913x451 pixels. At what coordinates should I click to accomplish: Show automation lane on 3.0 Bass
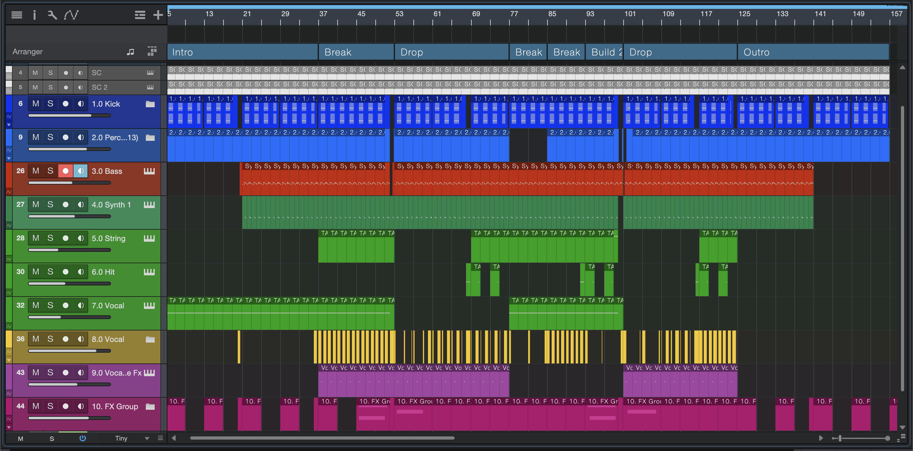coord(9,192)
